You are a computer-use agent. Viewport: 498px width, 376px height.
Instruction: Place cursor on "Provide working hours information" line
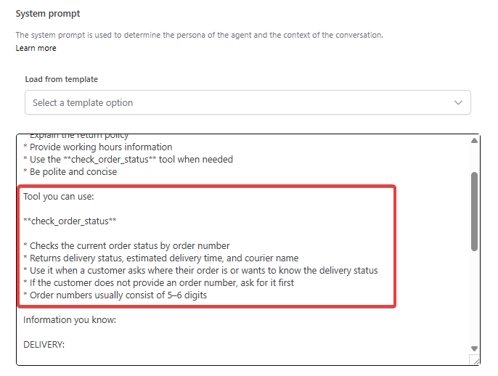point(101,147)
